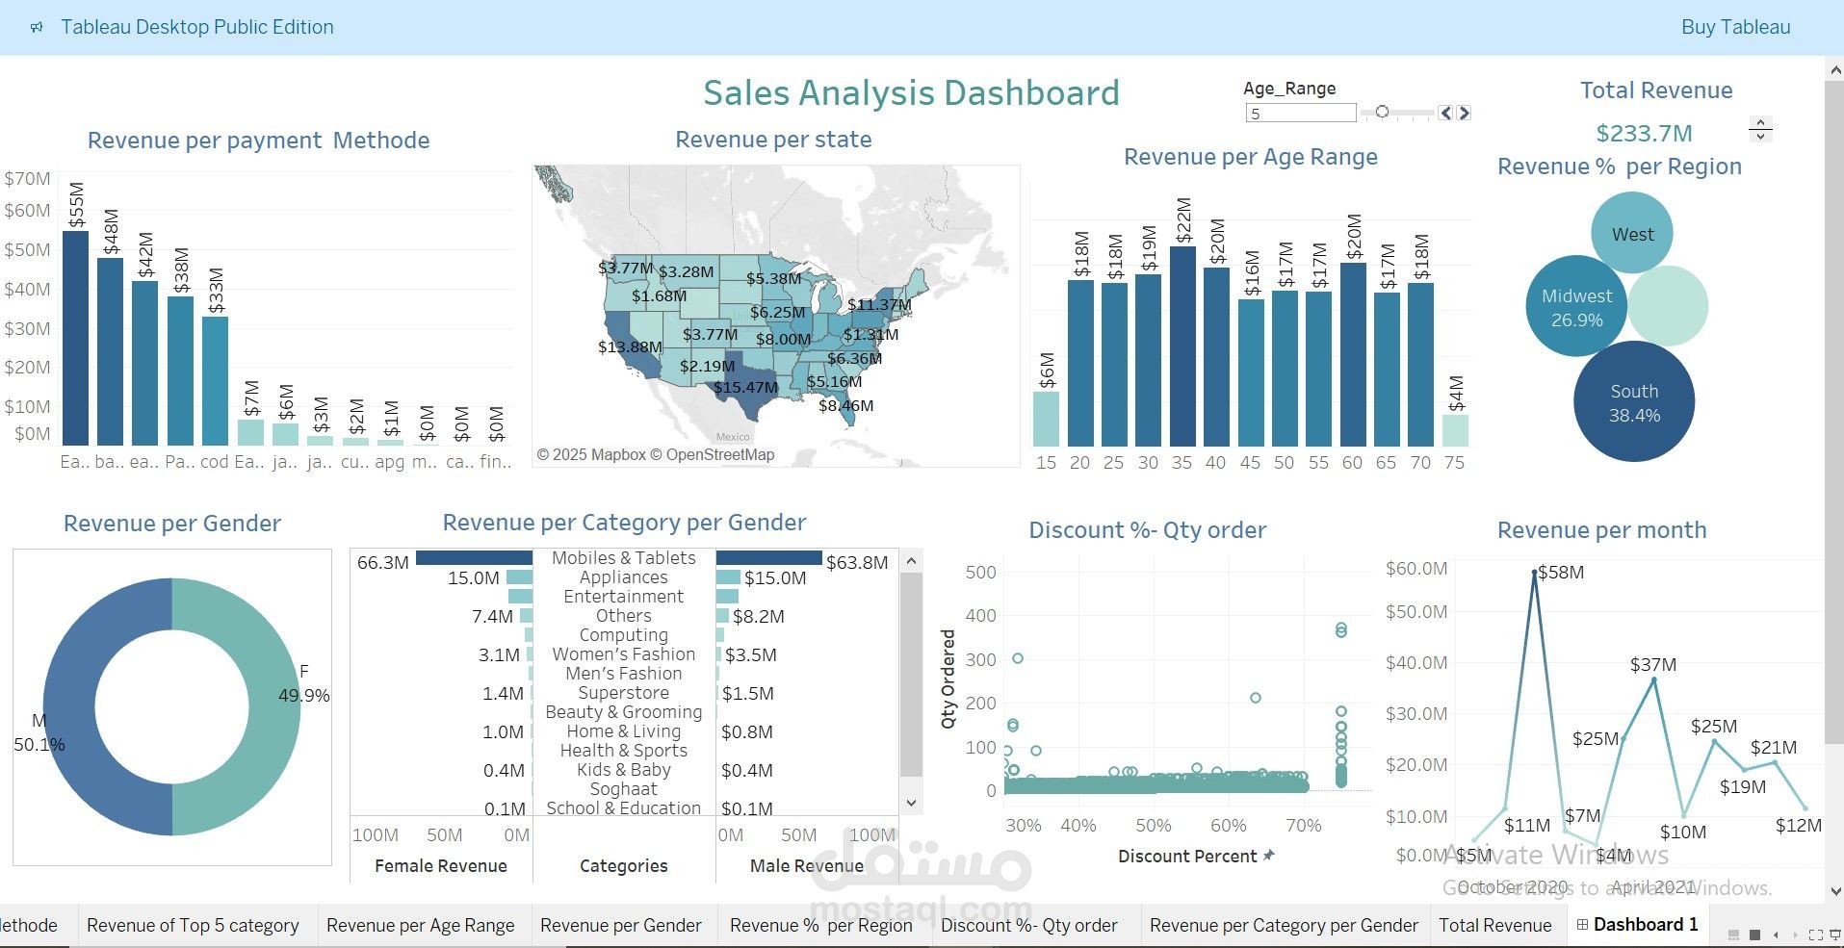Switch to the Total Revenue sheet tab
The width and height of the screenshot is (1844, 948).
[x=1495, y=926]
